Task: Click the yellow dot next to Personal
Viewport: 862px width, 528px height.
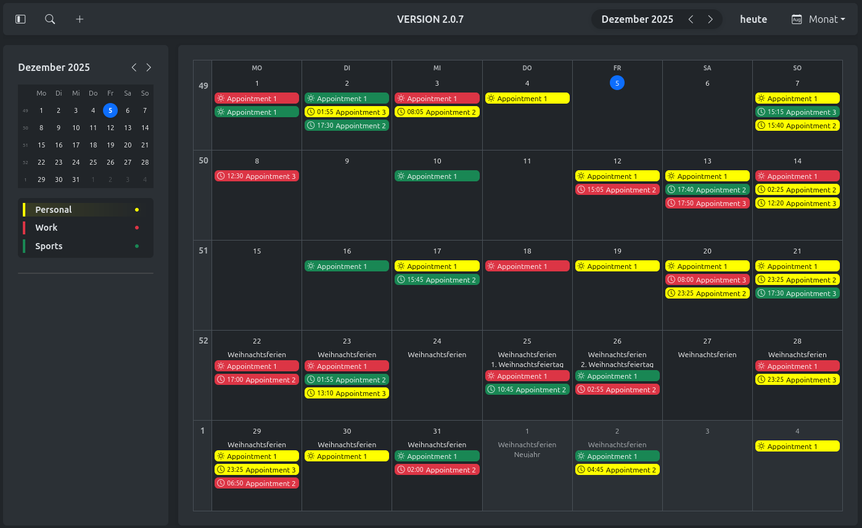Action: coord(137,210)
